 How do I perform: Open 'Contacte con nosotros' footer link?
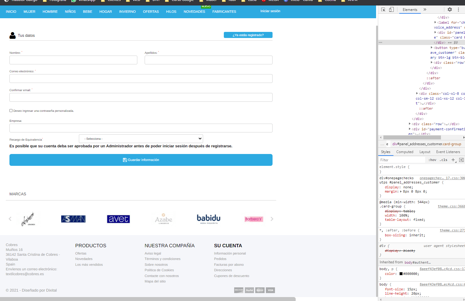(x=162, y=276)
